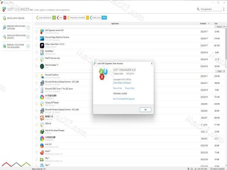
Task: Select the Microsoft Windows Desktop Runtime (x64) row
Action: pos(130,111)
